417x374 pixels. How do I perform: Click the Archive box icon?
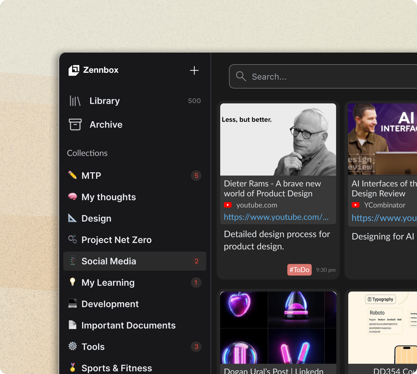pos(75,124)
